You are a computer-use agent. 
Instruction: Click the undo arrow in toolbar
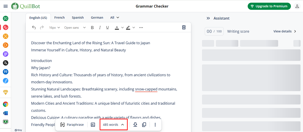pyautogui.click(x=34, y=28)
